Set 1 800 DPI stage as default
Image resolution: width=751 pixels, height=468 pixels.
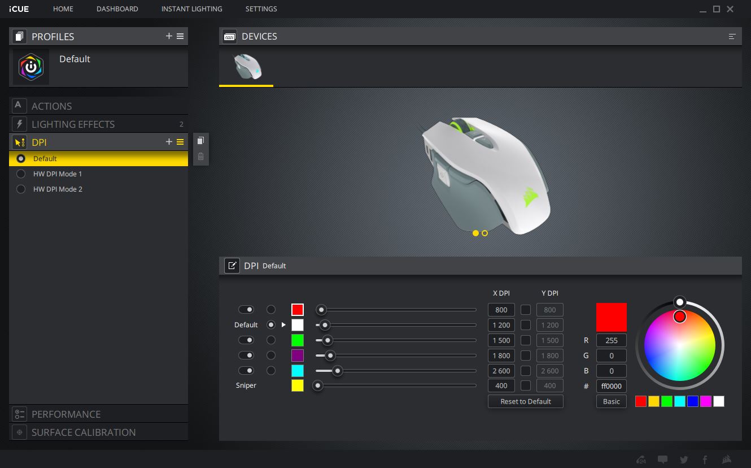[x=271, y=356]
